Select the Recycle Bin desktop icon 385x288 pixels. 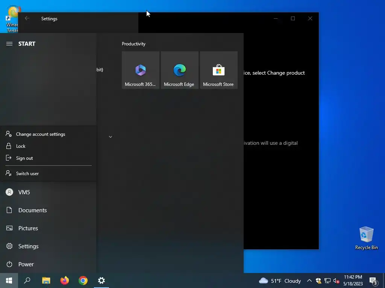click(x=366, y=238)
